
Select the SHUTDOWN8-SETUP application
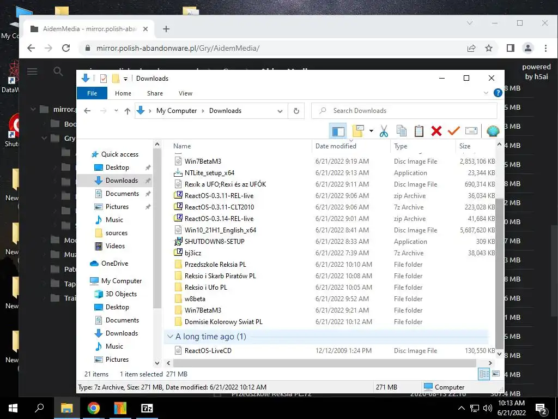(x=214, y=242)
